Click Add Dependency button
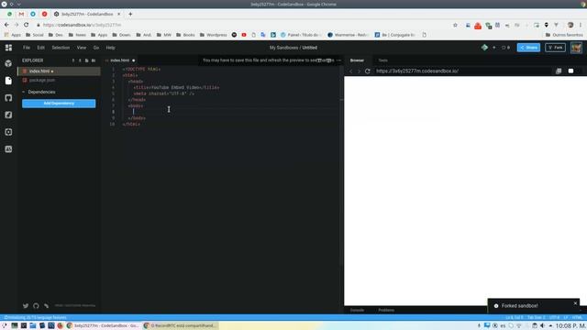Viewport: 587px width, 330px height. [x=59, y=104]
